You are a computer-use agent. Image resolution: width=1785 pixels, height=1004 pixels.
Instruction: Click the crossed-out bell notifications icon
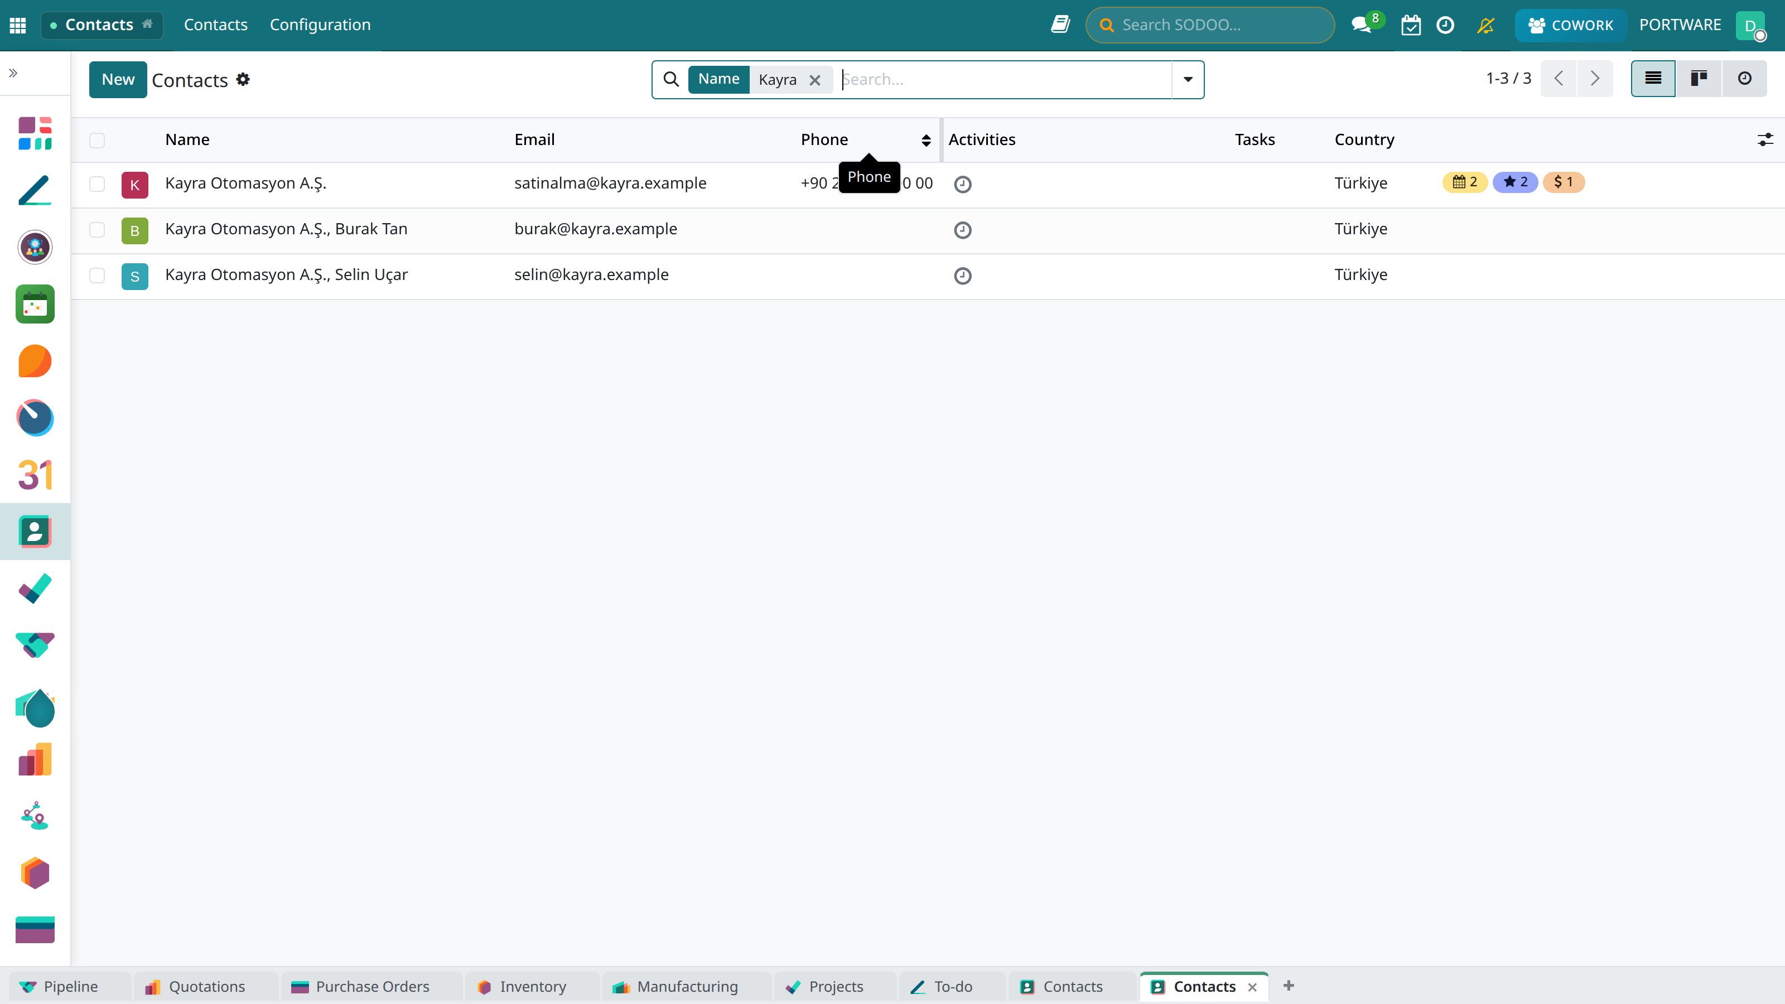coord(1485,25)
